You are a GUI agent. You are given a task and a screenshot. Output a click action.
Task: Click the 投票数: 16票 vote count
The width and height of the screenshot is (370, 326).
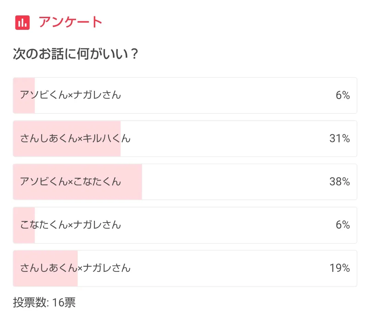[45, 303]
